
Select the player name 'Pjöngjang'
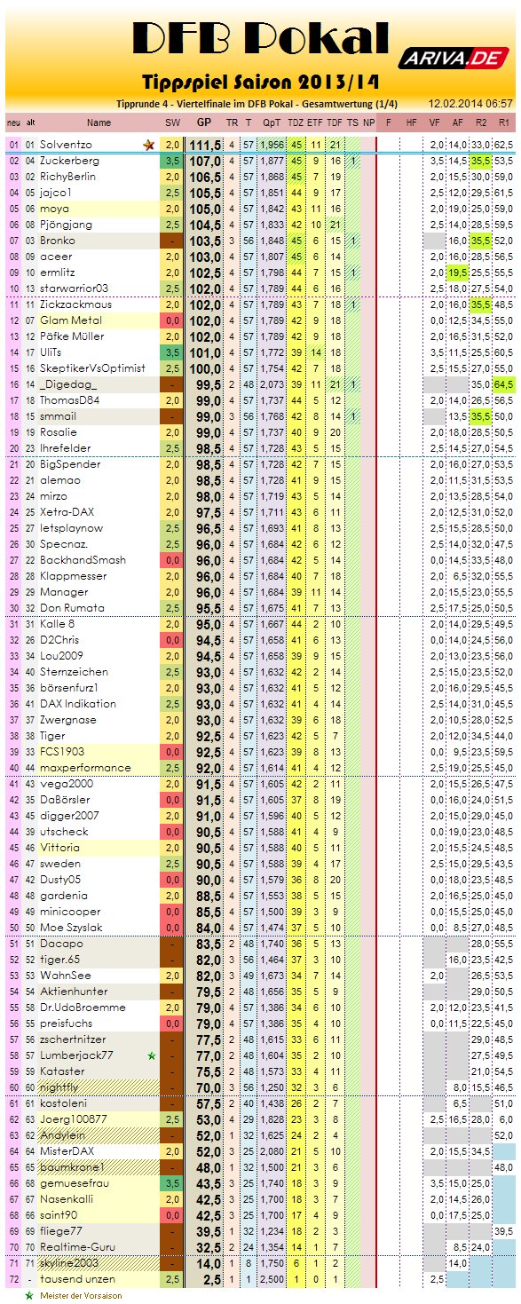tap(66, 225)
